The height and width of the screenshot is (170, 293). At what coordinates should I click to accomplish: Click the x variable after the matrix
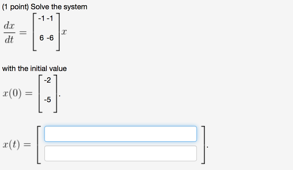64,32
